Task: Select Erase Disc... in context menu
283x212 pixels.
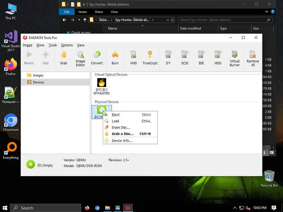Action: coord(130,128)
